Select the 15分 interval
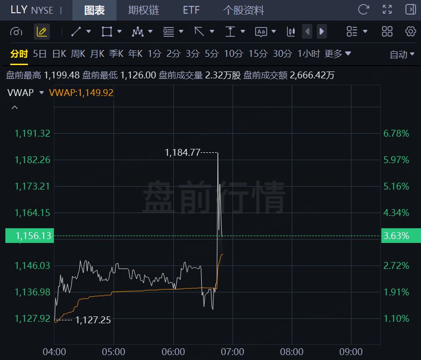421x360 pixels. 258,54
